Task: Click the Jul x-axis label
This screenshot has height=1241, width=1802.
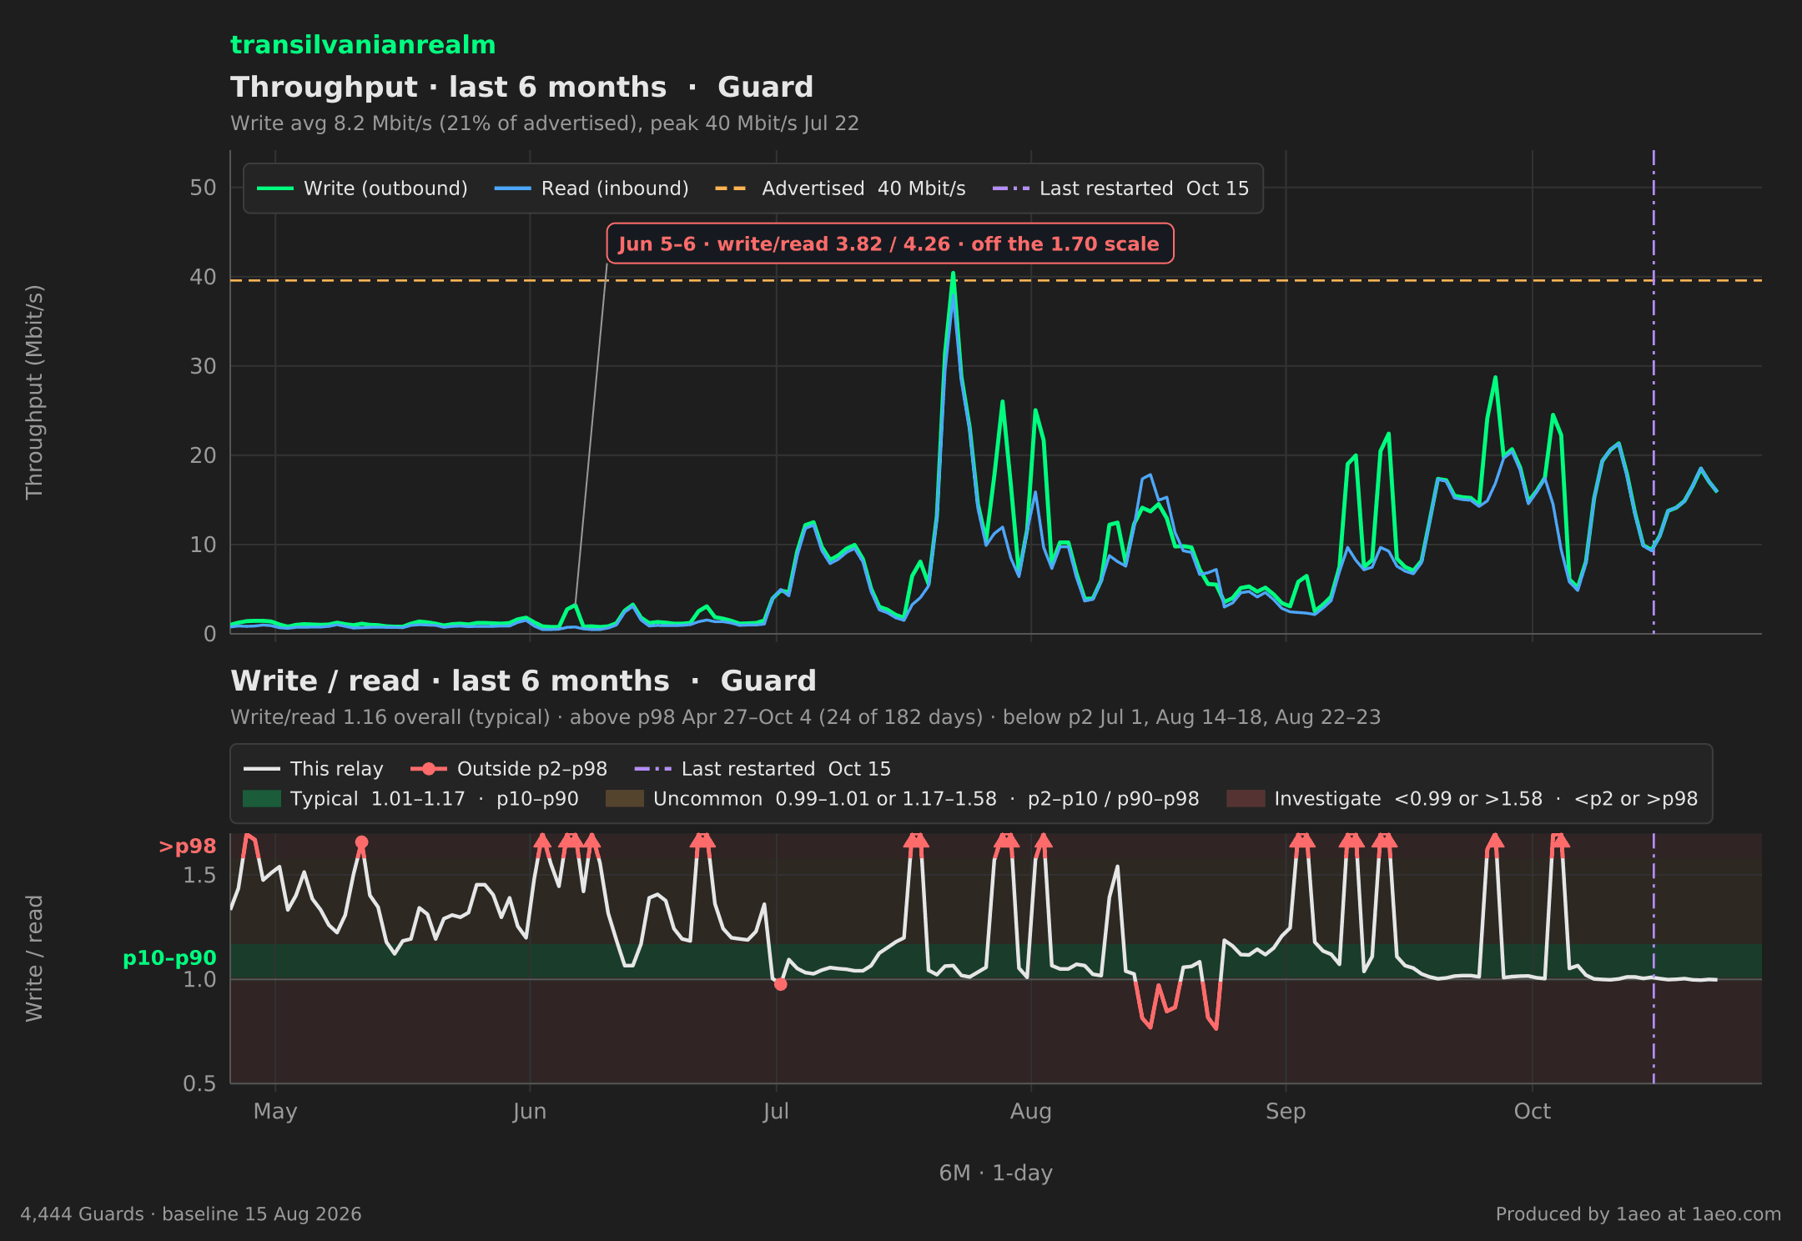Action: pyautogui.click(x=776, y=1112)
